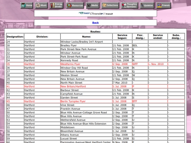Click designation number 59
Screen dimensions: 191x143
[x=8, y=139]
